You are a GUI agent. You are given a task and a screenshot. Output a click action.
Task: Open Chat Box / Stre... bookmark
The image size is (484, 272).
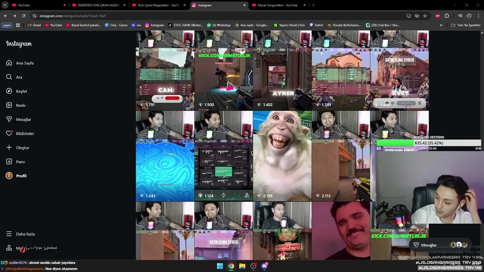(x=383, y=25)
